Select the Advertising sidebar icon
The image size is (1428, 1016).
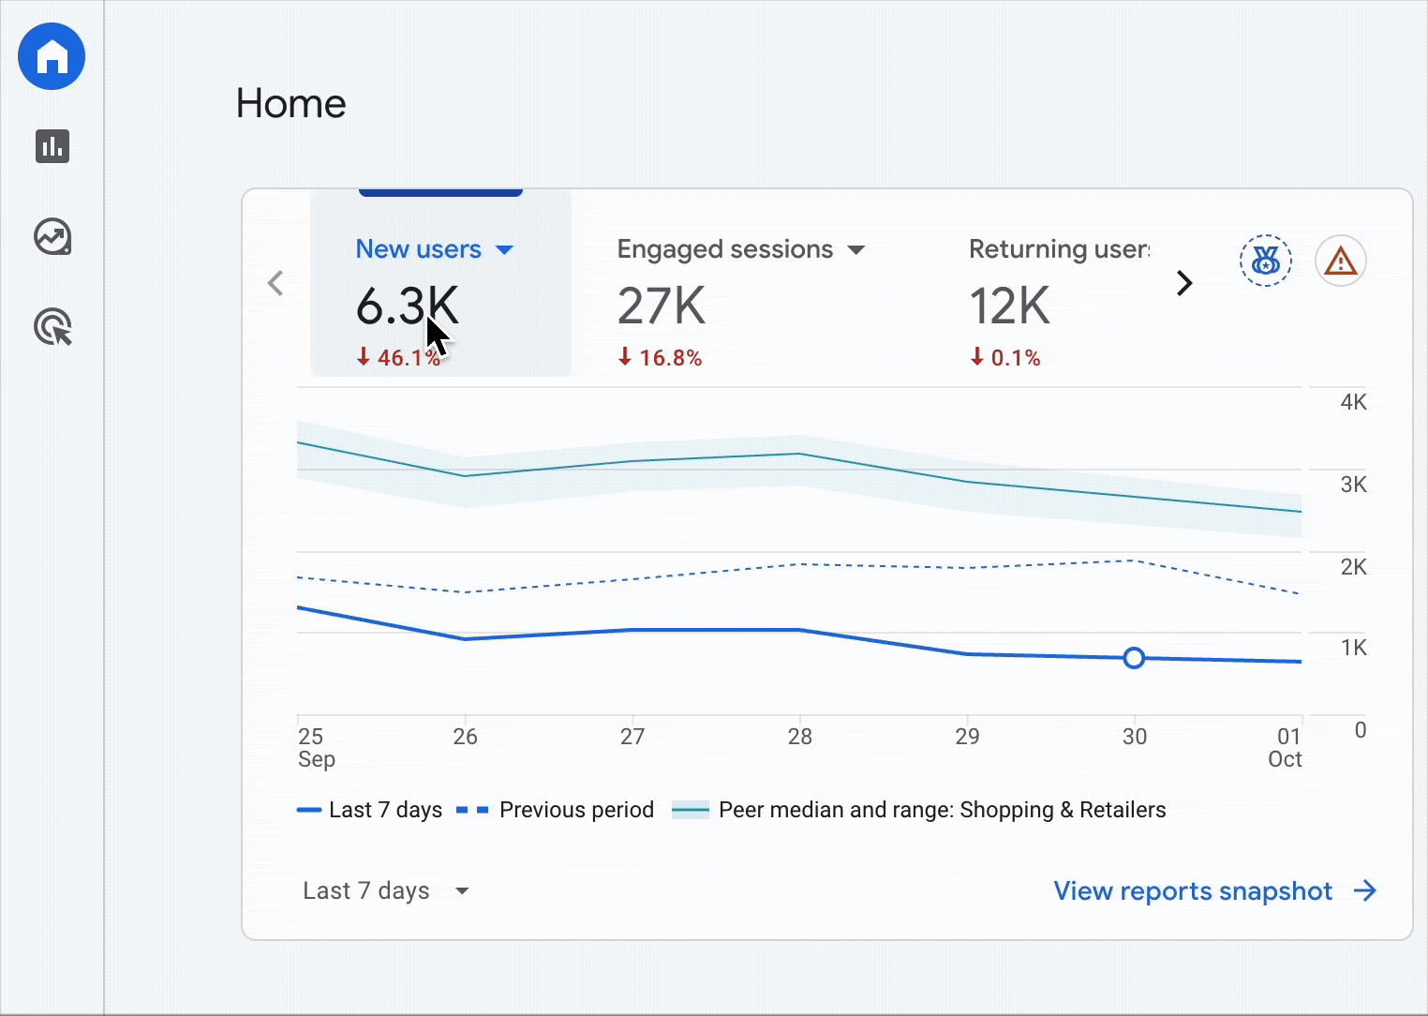click(52, 327)
